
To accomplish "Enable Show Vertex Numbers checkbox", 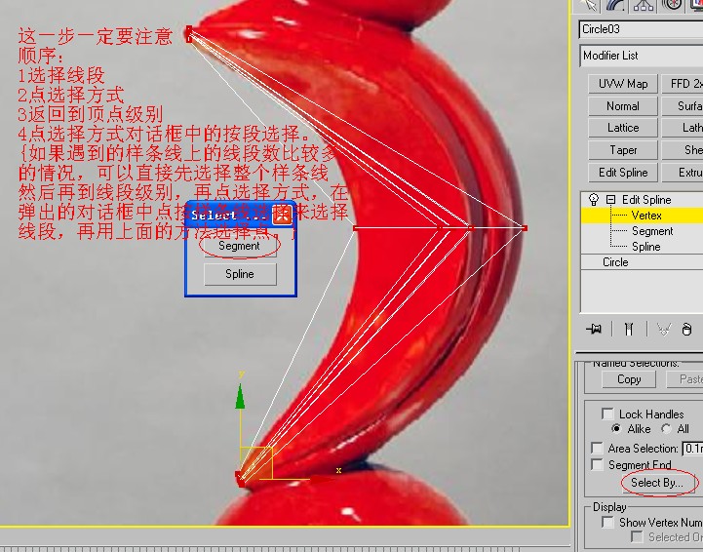I will (x=607, y=523).
